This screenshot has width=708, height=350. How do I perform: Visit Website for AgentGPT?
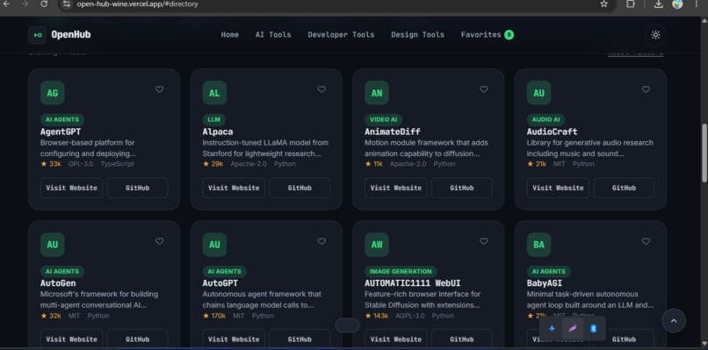71,188
